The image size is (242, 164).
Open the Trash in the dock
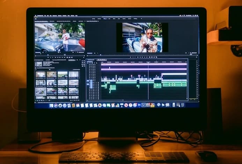coord(183,105)
